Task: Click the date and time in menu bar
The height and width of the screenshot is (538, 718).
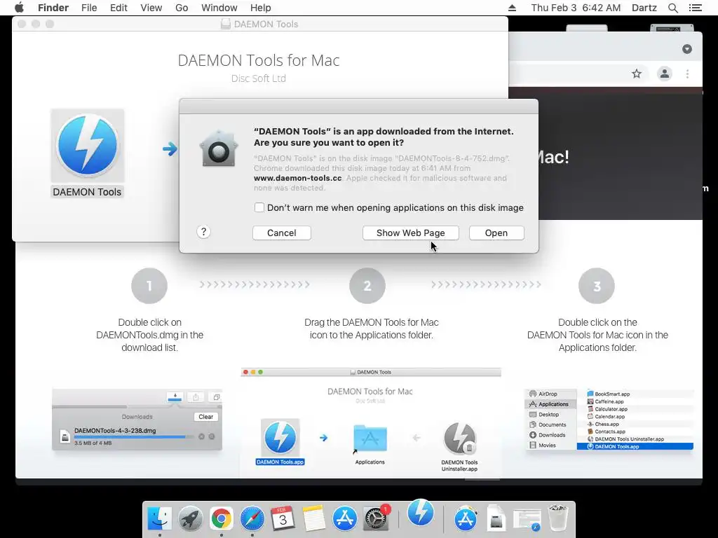Action: click(x=576, y=8)
